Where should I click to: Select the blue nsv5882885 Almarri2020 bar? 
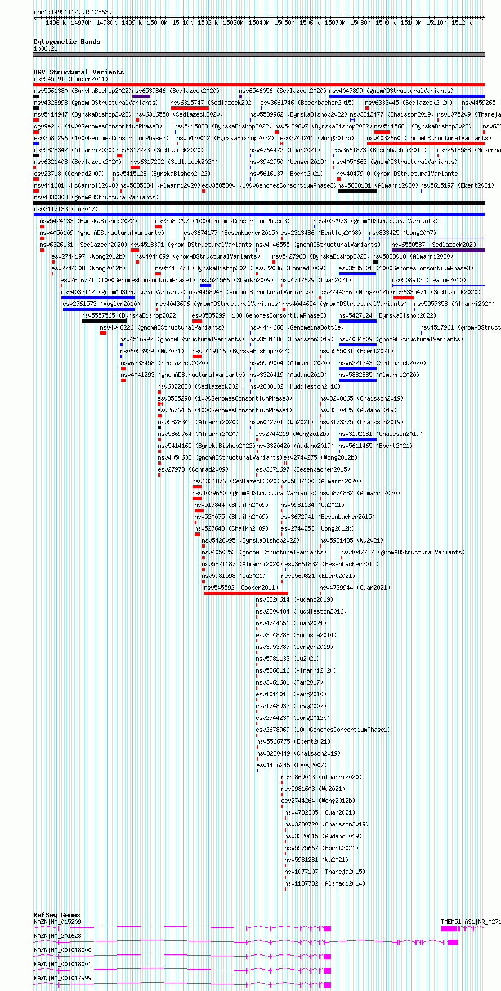click(x=358, y=380)
